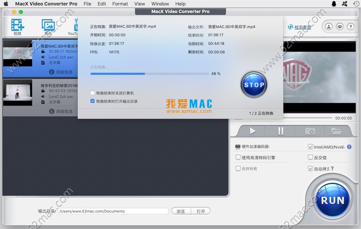
Task: Play the preview video
Action: tap(252, 131)
